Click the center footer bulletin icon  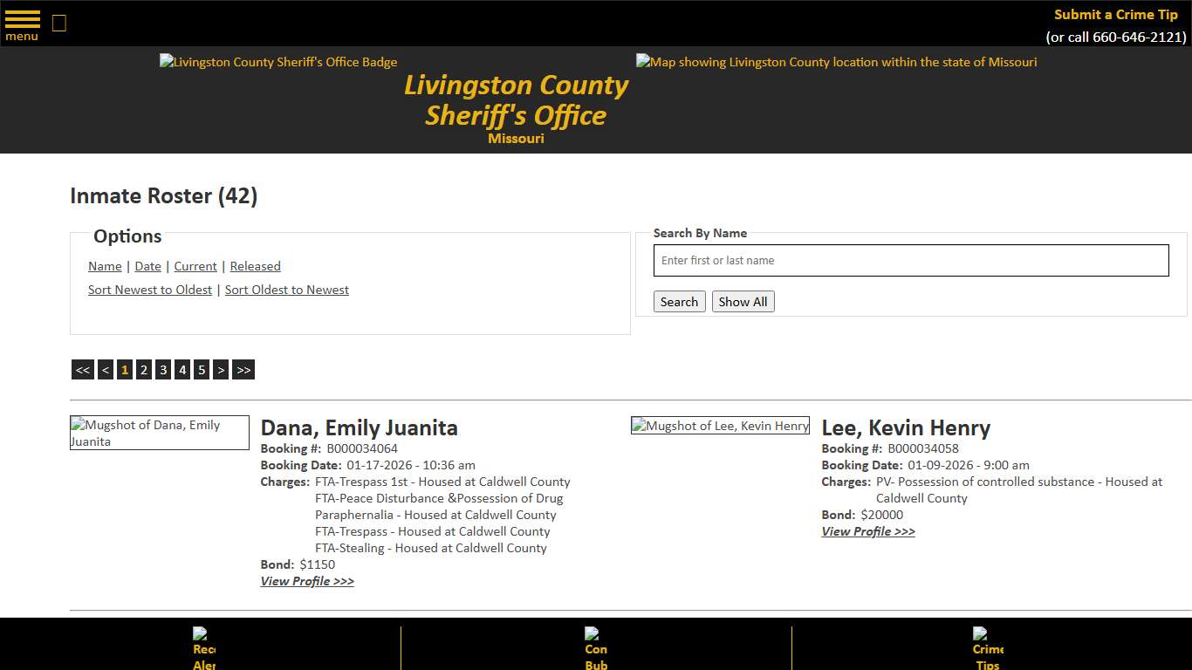[596, 647]
